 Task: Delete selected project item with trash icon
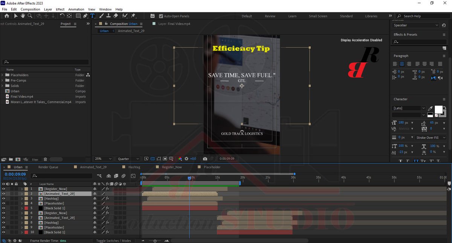click(x=45, y=160)
